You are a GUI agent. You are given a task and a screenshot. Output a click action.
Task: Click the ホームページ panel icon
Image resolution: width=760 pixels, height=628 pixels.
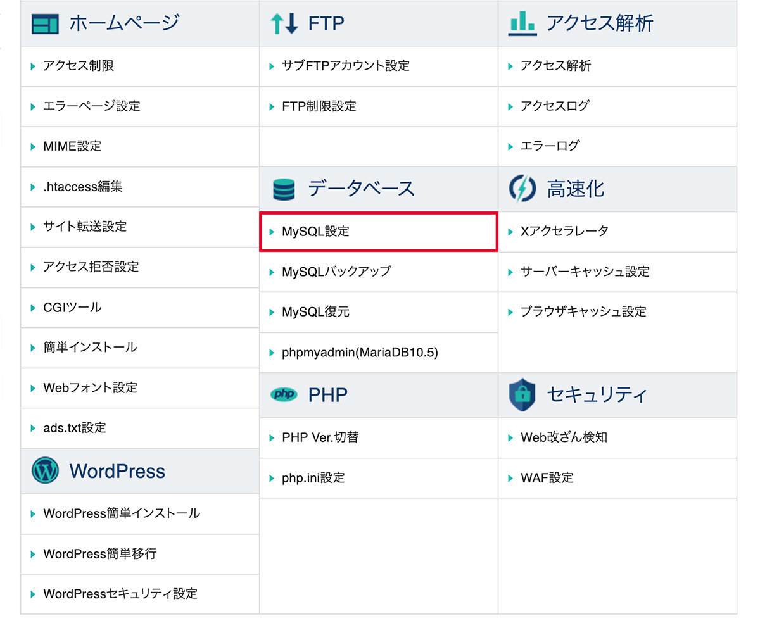pos(47,23)
